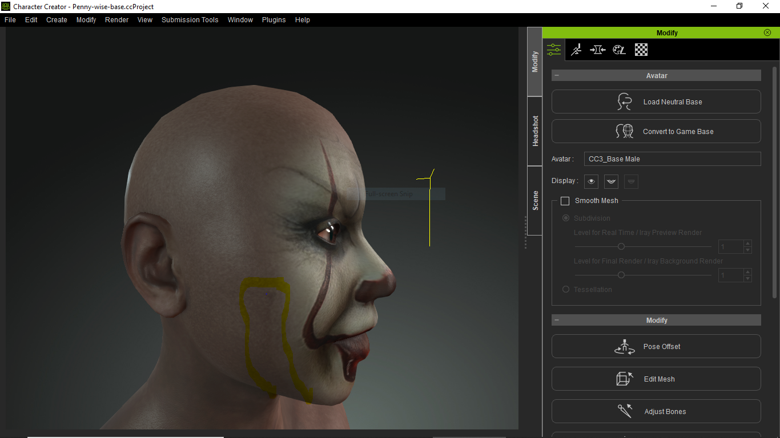
Task: Click the 'Display :' label
Action: [565, 181]
